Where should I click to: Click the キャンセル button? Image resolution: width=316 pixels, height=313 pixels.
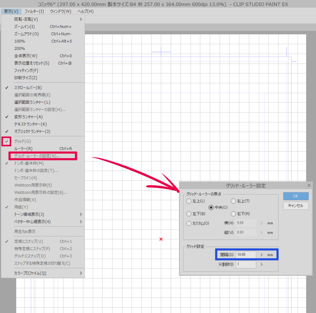[x=296, y=206]
